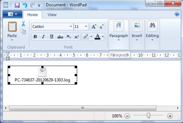Viewport: 183px width, 123px height.
Task: Undo the last action
Action: coord(25,5)
